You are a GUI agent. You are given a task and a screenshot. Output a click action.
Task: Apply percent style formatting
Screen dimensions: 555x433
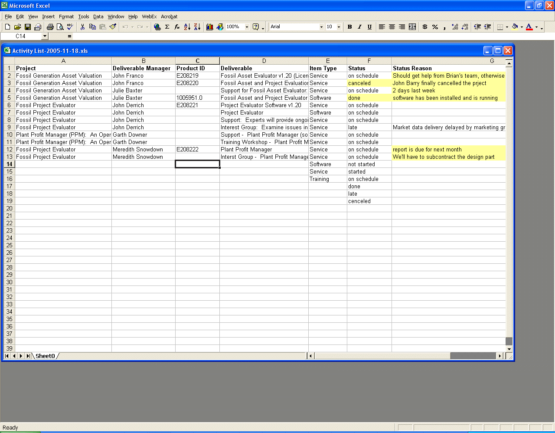point(435,27)
